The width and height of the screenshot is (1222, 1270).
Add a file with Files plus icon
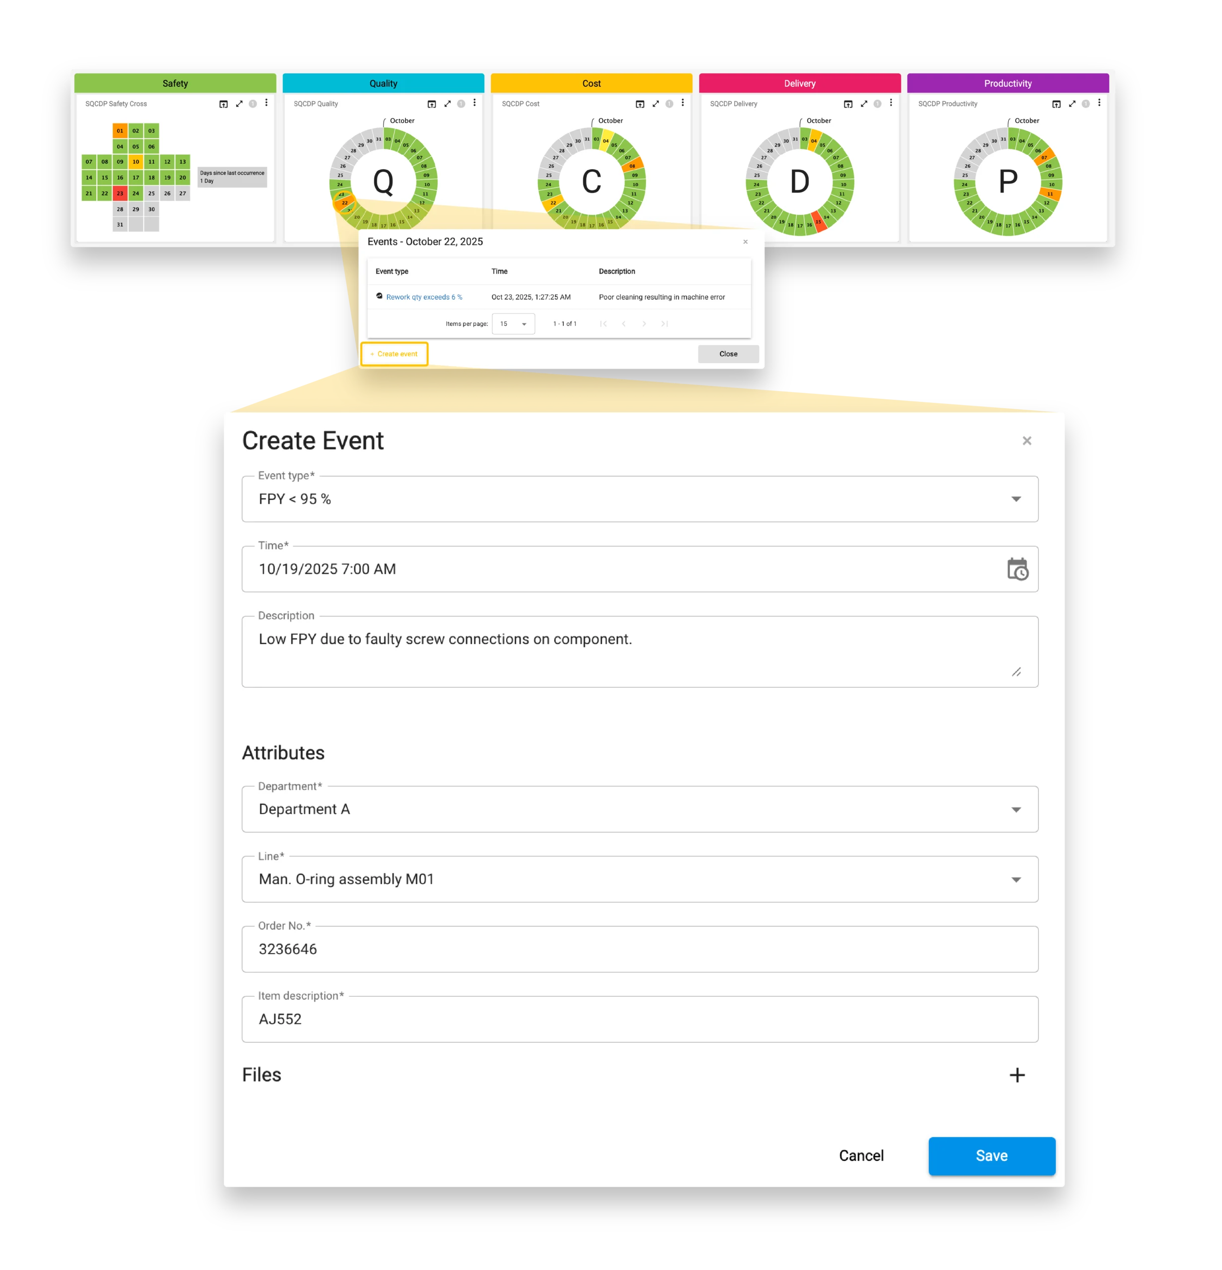click(1017, 1075)
